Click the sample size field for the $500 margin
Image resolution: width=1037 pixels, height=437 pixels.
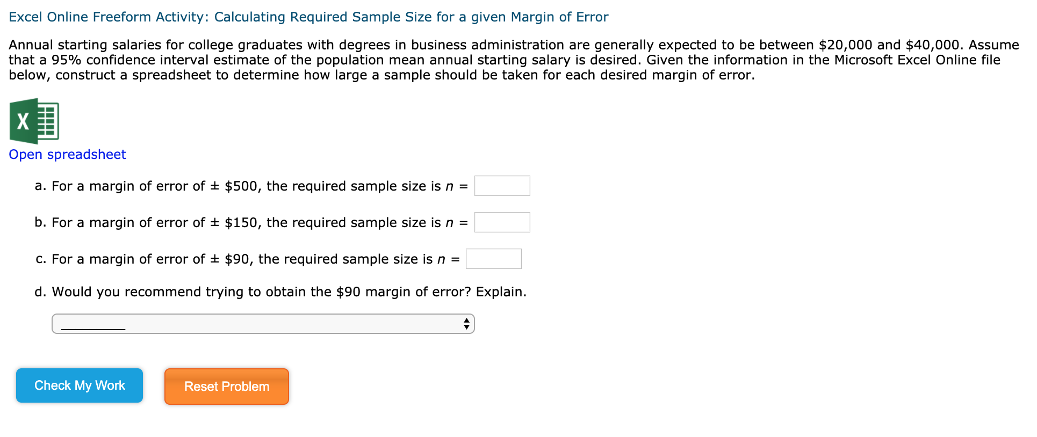(x=501, y=185)
